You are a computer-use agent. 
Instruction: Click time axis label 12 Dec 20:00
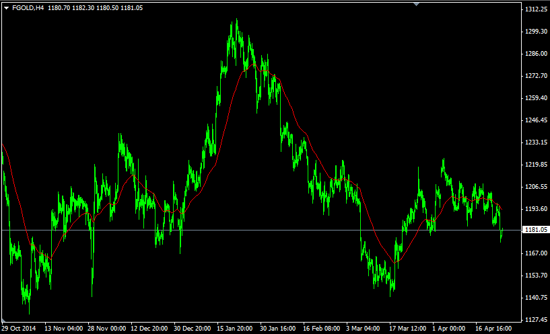pyautogui.click(x=149, y=329)
